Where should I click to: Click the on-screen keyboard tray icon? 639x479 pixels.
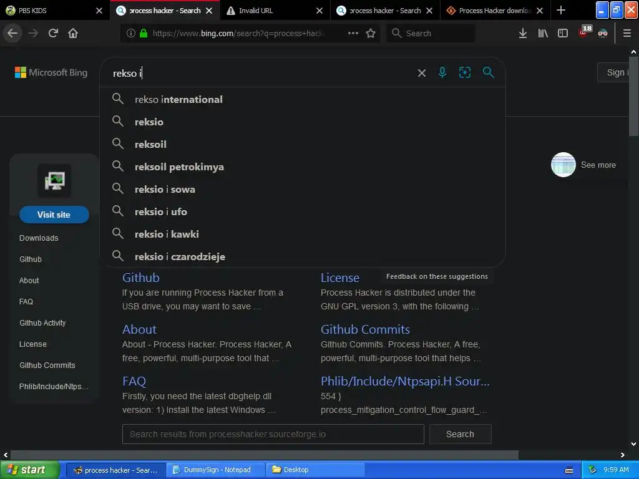click(569, 470)
